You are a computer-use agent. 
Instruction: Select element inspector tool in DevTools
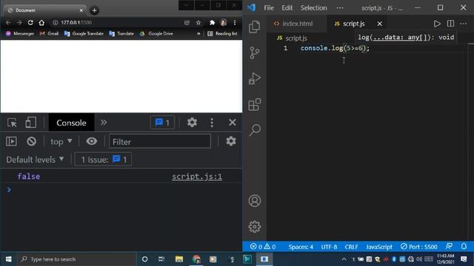pos(12,123)
